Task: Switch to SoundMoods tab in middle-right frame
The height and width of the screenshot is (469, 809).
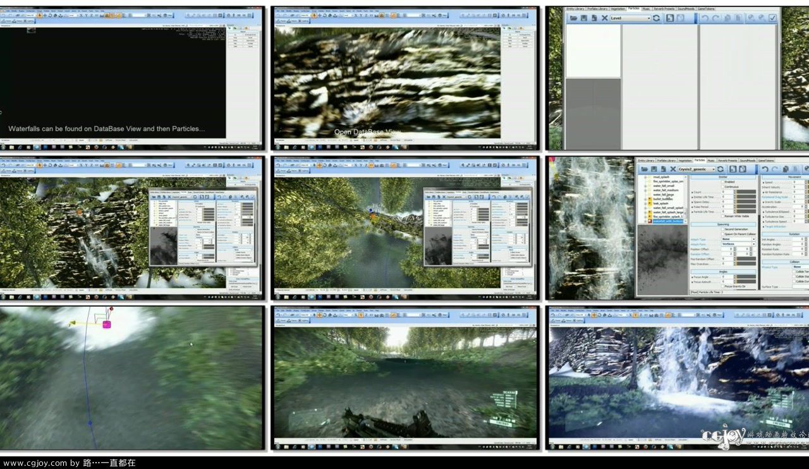Action: click(x=748, y=161)
